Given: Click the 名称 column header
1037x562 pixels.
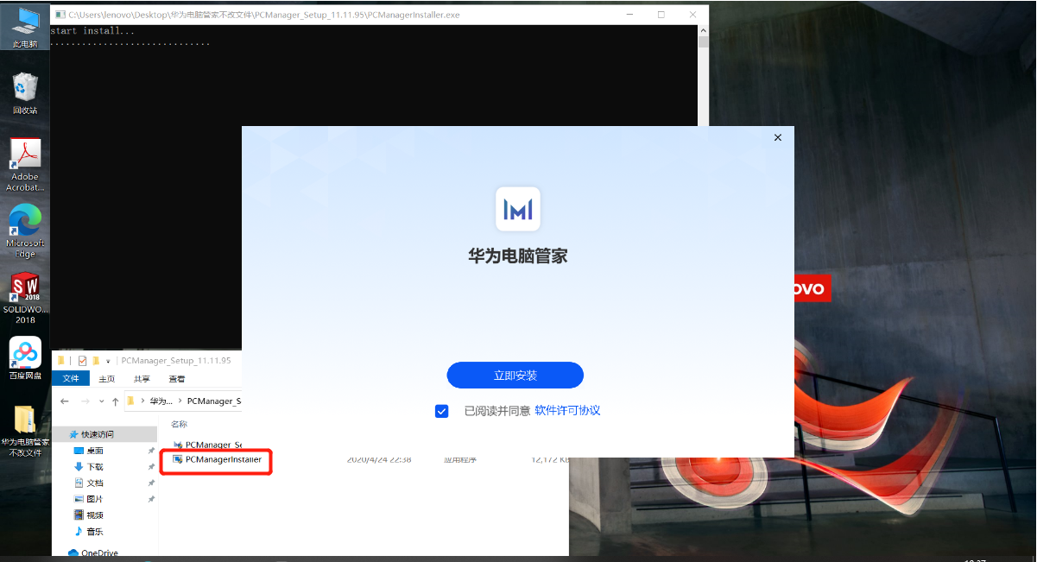Looking at the screenshot, I should 179,424.
